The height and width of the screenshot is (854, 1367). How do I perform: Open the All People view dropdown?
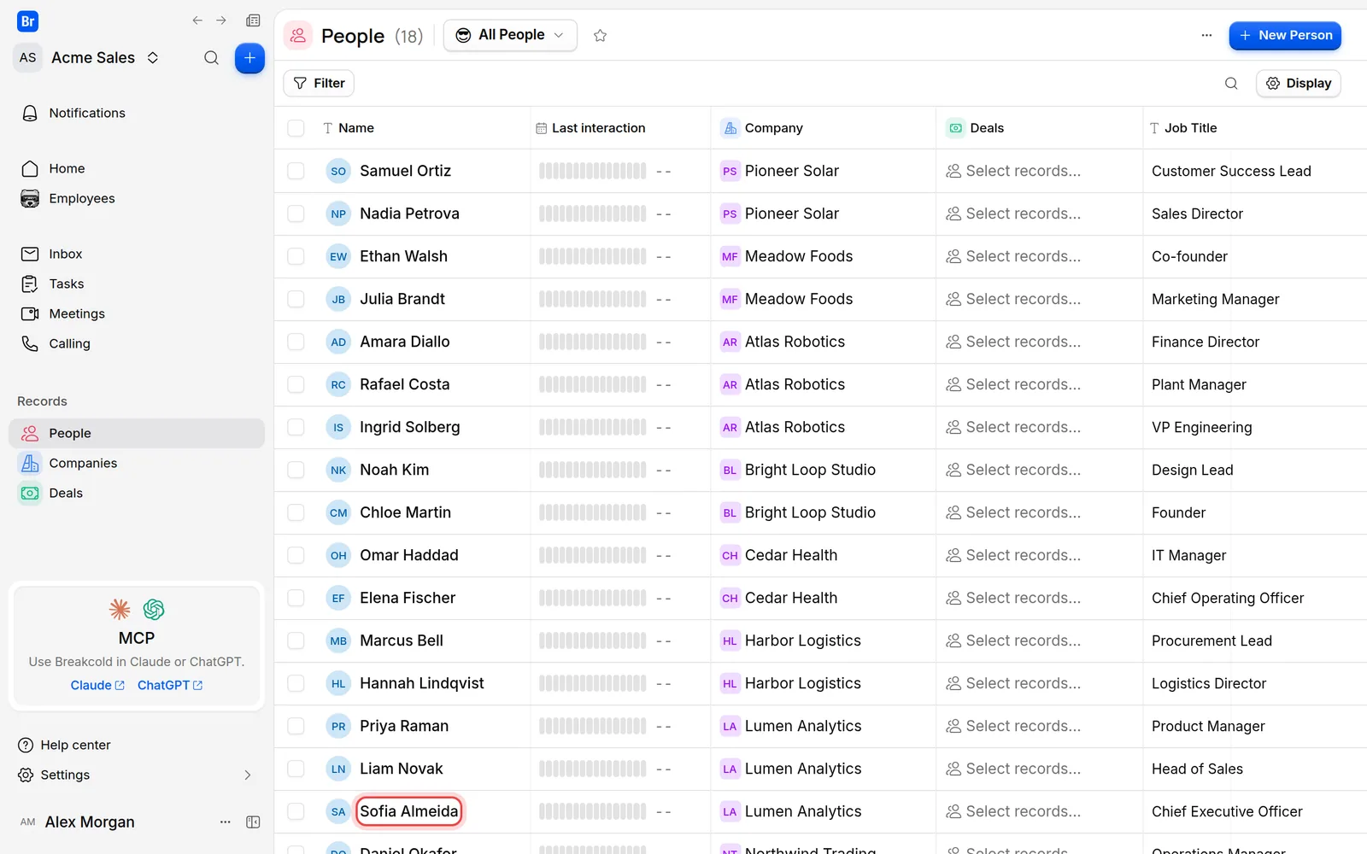pyautogui.click(x=510, y=35)
